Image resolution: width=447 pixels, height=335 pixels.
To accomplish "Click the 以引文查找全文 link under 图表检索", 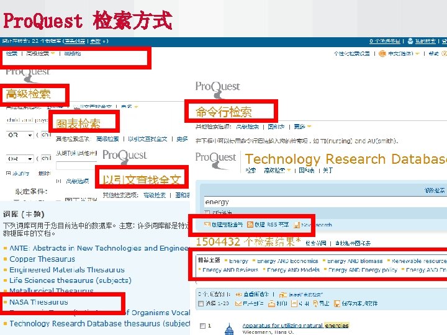I will click(x=147, y=139).
